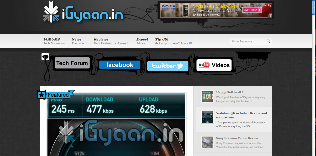This screenshot has height=156, width=316.
Task: Open the Happy Holi post thumbnail
Action: click(x=207, y=96)
